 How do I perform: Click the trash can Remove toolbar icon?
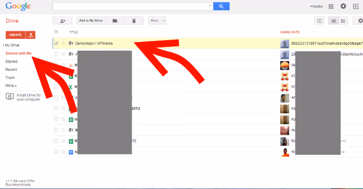pos(134,21)
